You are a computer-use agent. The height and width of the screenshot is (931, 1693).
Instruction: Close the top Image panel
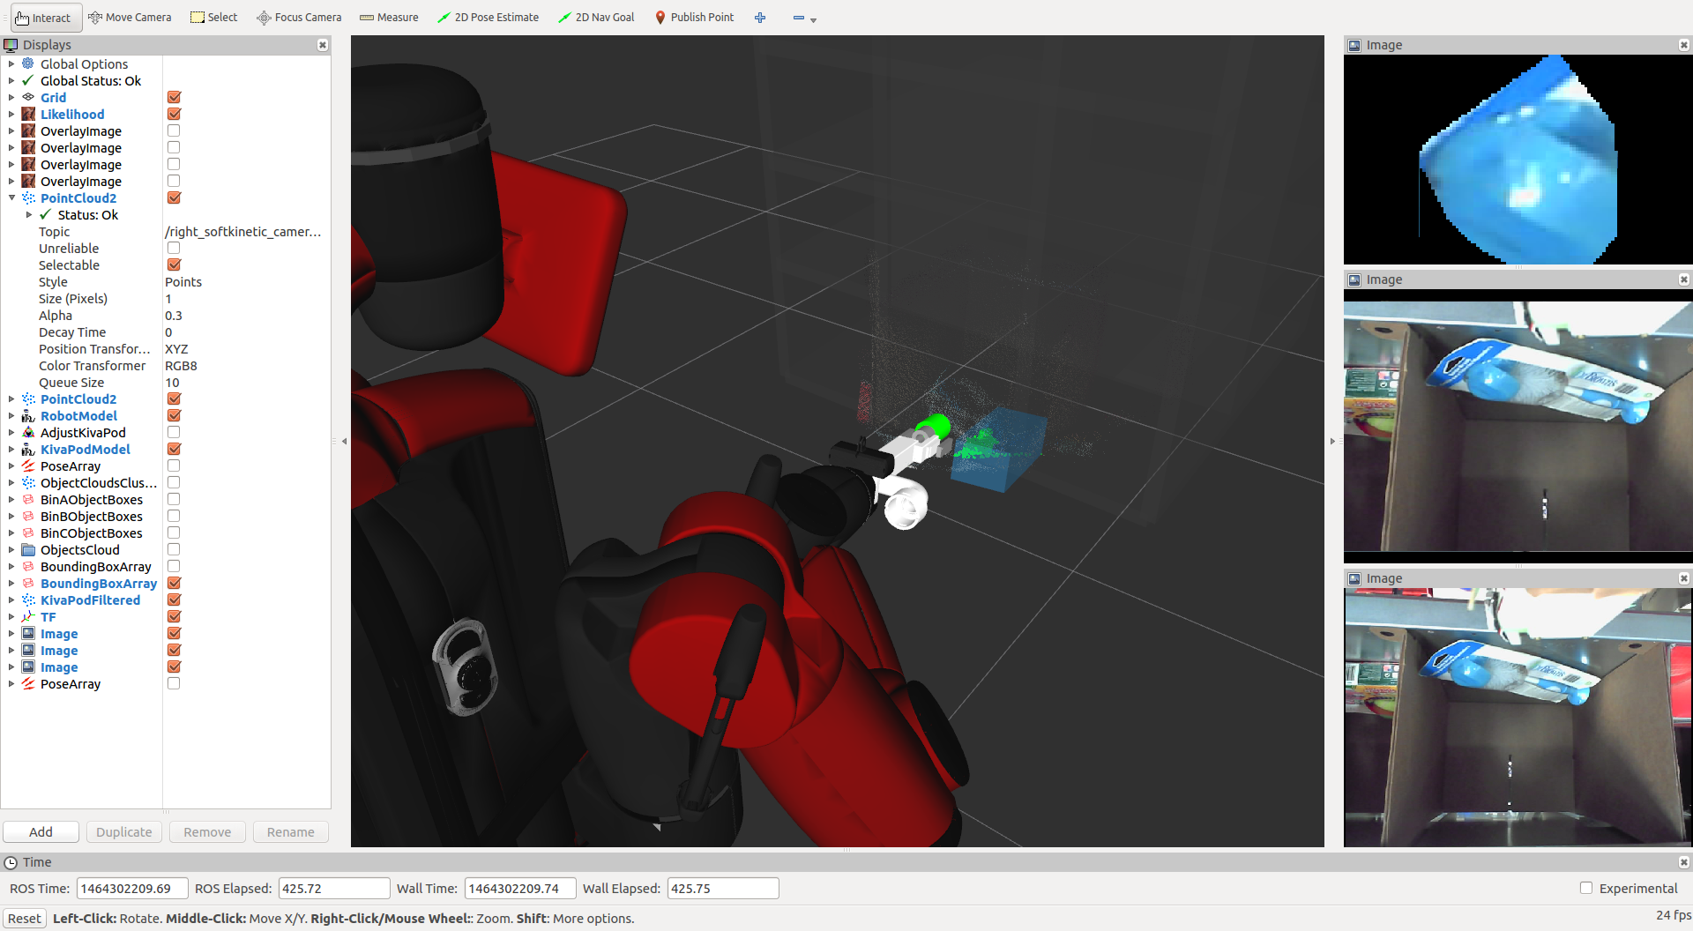pos(1683,45)
